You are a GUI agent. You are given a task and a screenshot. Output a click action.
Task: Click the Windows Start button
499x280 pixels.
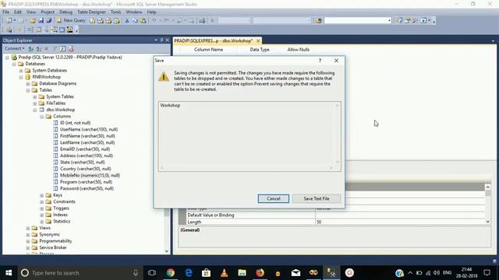9,273
